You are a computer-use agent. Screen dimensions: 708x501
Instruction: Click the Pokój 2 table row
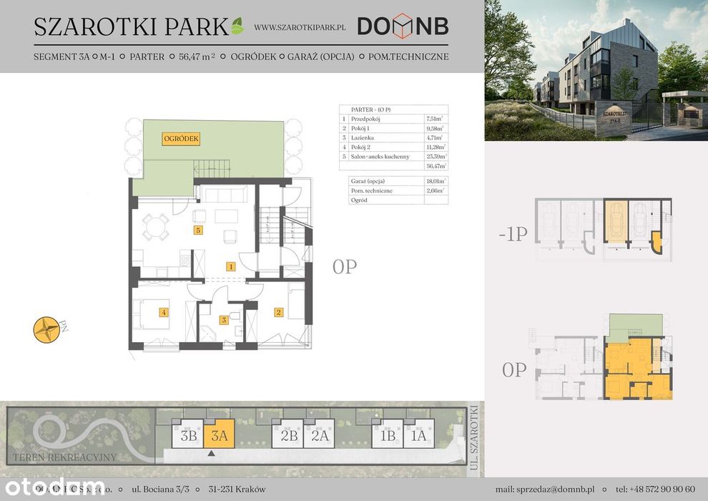(393, 147)
